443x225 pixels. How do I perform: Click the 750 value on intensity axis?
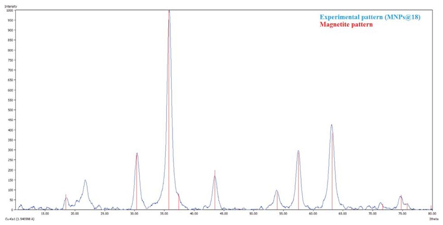(11, 60)
